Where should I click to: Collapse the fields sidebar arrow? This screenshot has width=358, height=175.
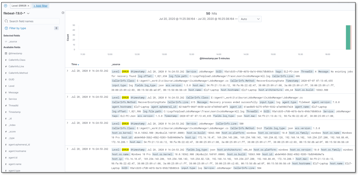click(63, 13)
